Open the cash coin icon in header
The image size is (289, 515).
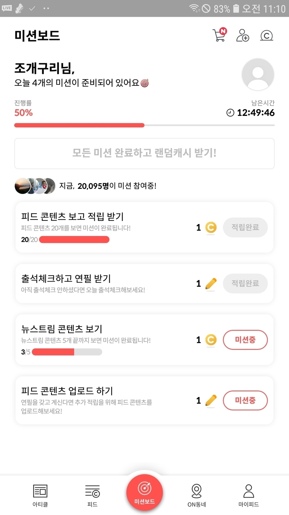point(266,35)
